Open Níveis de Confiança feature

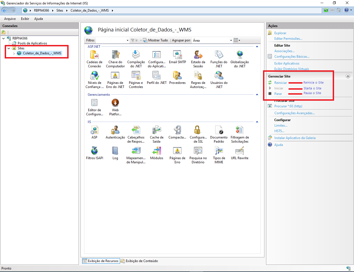[95, 80]
